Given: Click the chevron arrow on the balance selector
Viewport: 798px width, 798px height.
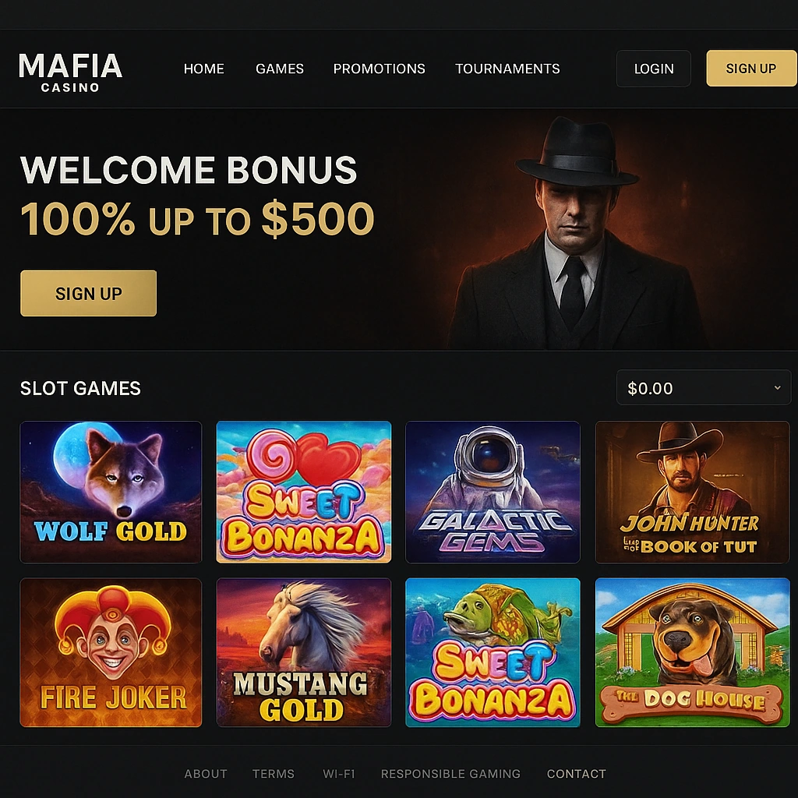Looking at the screenshot, I should tap(777, 387).
